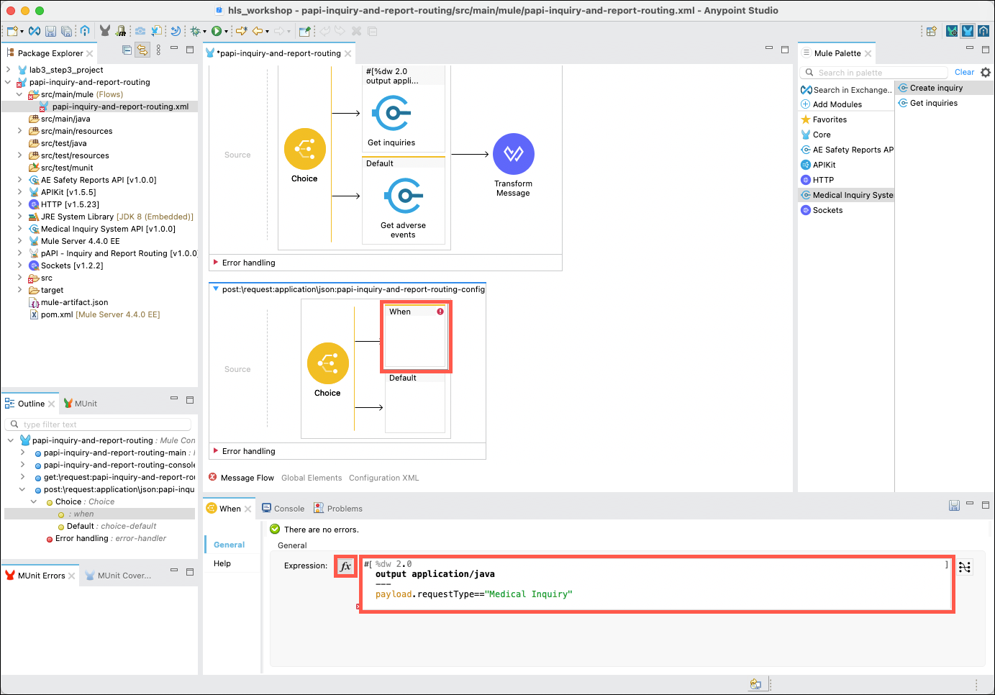Screen dimensions: 995x695
Task: Click Add Modules in the palette
Action: click(x=831, y=104)
